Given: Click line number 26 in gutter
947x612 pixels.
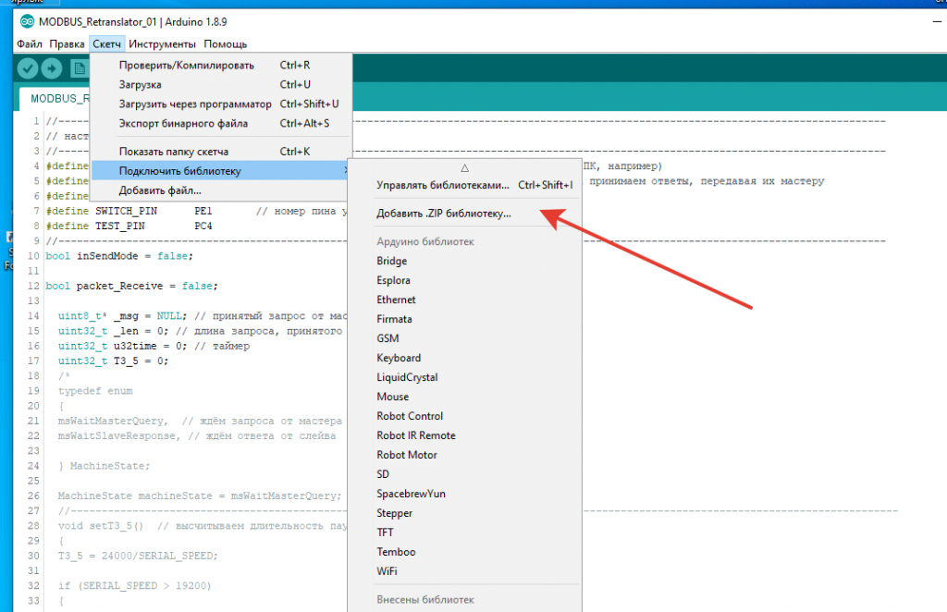Looking at the screenshot, I should [x=33, y=496].
